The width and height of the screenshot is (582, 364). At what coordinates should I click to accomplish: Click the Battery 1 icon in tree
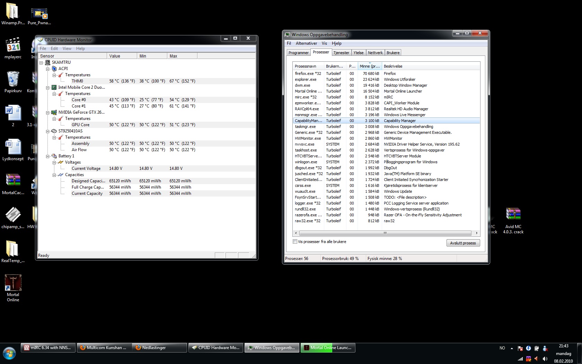54,156
